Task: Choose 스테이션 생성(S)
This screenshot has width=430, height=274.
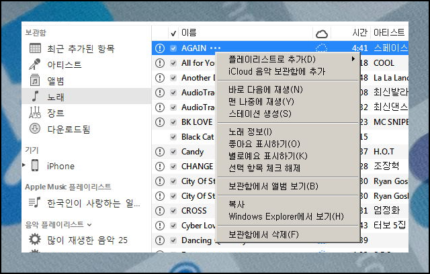Action: (x=260, y=113)
